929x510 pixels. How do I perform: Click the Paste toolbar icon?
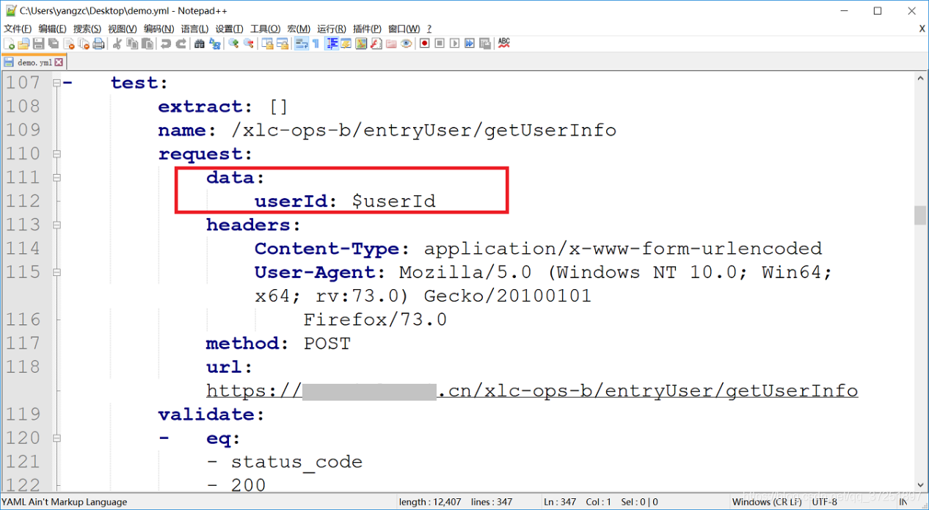click(x=147, y=44)
